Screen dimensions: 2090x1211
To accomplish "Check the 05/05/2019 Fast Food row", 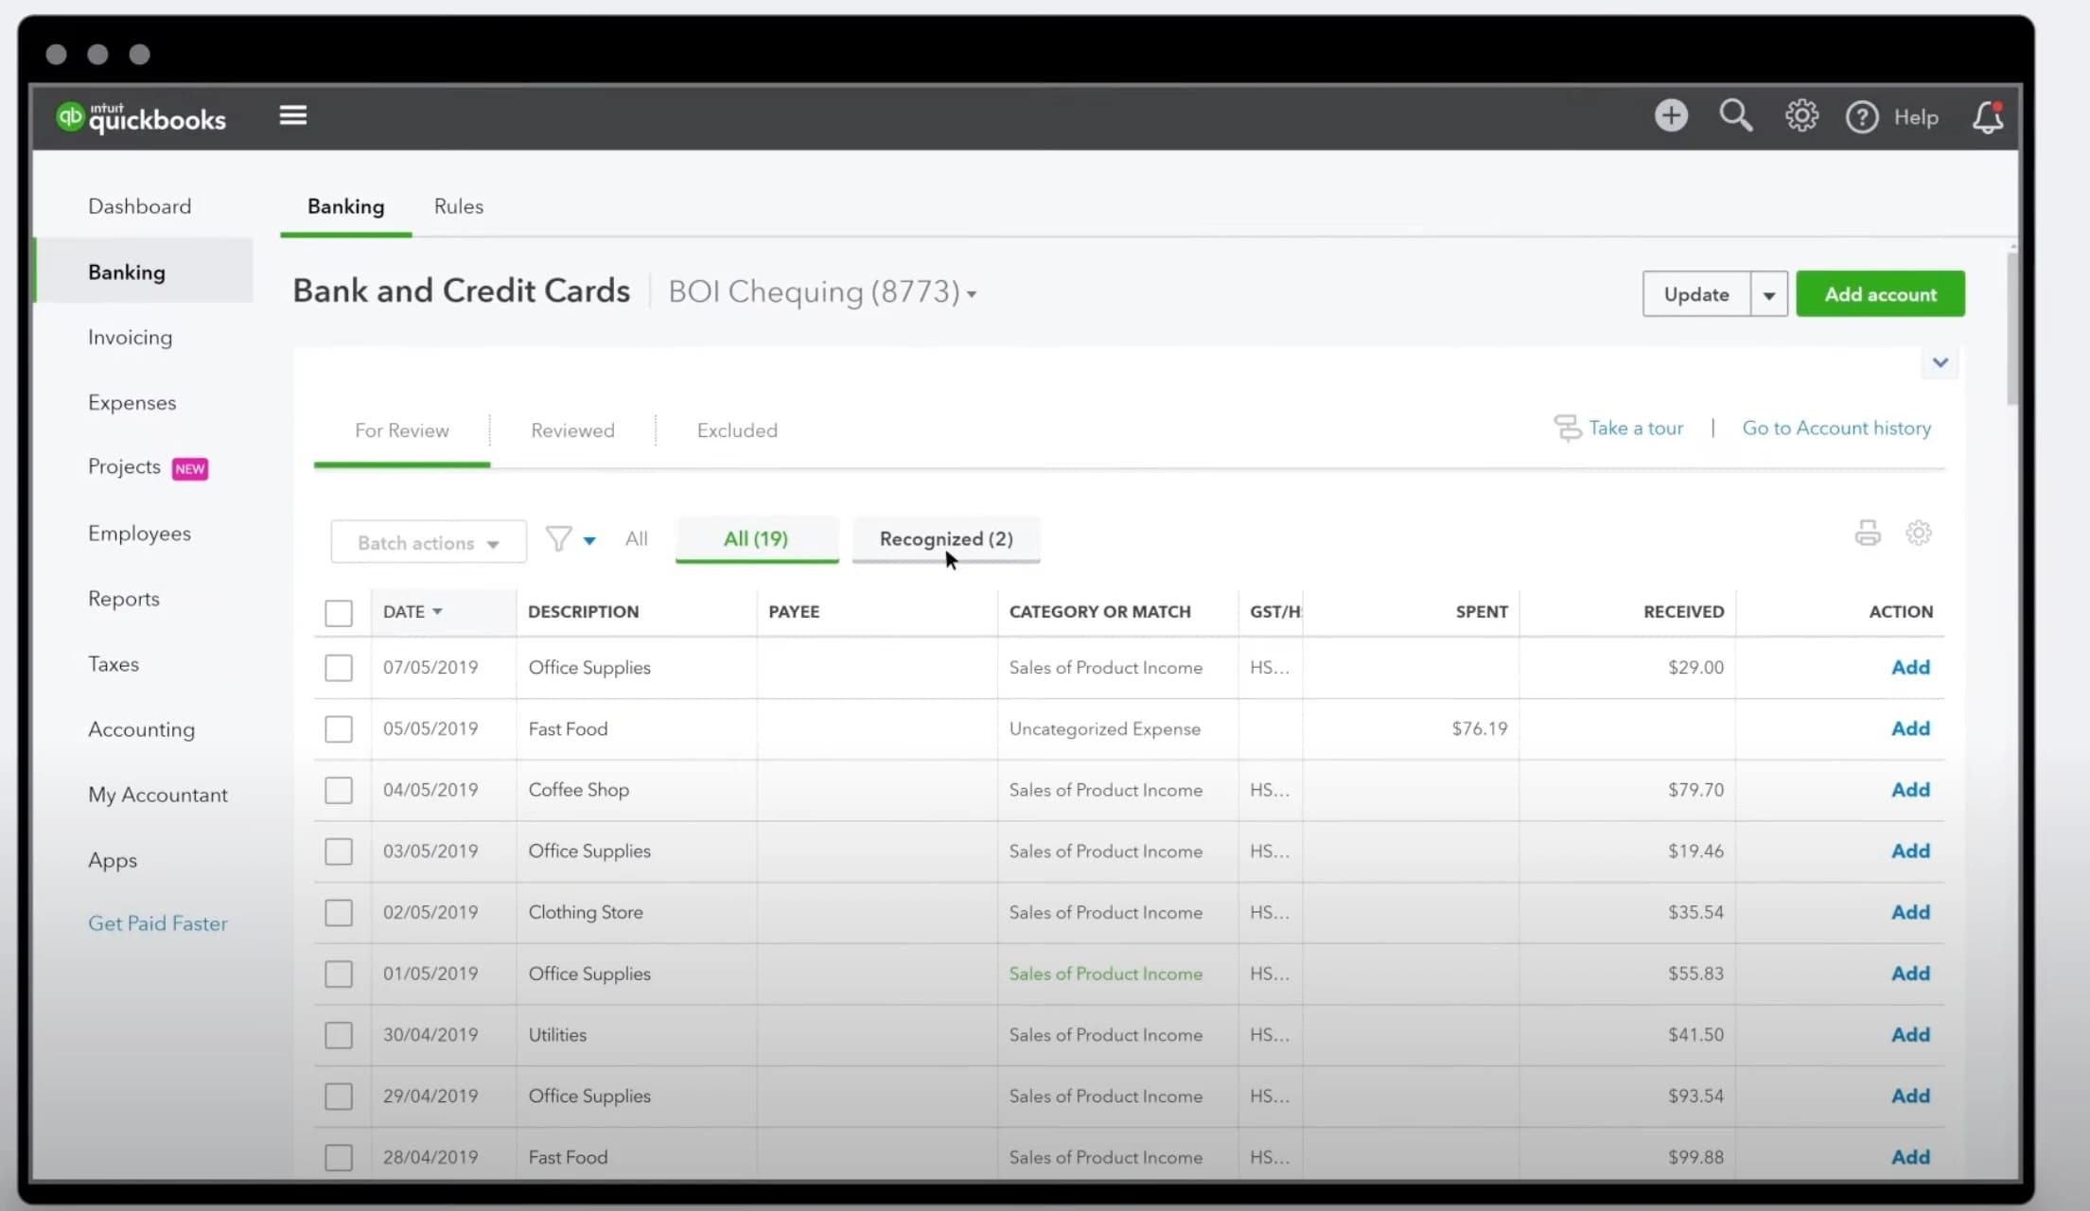I will pyautogui.click(x=339, y=729).
